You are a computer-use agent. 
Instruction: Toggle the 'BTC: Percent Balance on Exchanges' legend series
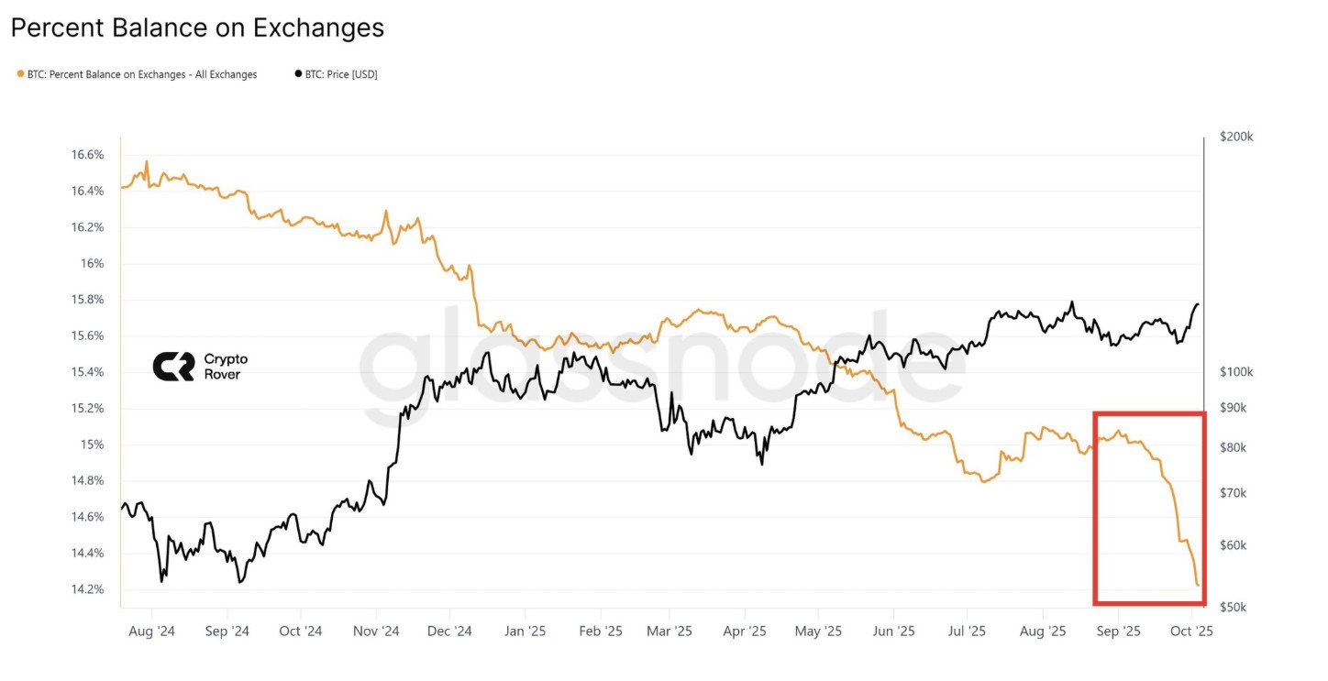(142, 74)
